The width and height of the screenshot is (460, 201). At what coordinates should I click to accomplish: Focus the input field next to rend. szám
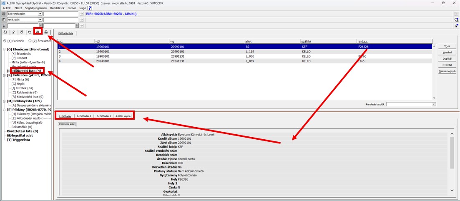(61, 20)
